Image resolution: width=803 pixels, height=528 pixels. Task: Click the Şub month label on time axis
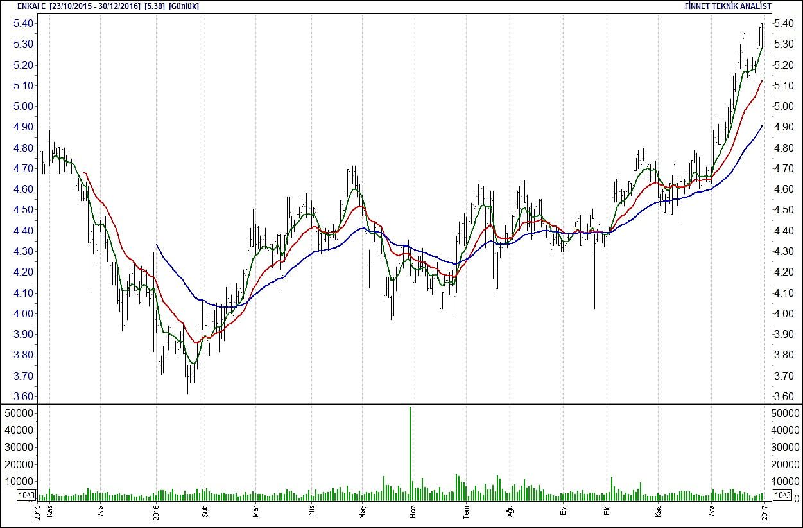pos(206,511)
